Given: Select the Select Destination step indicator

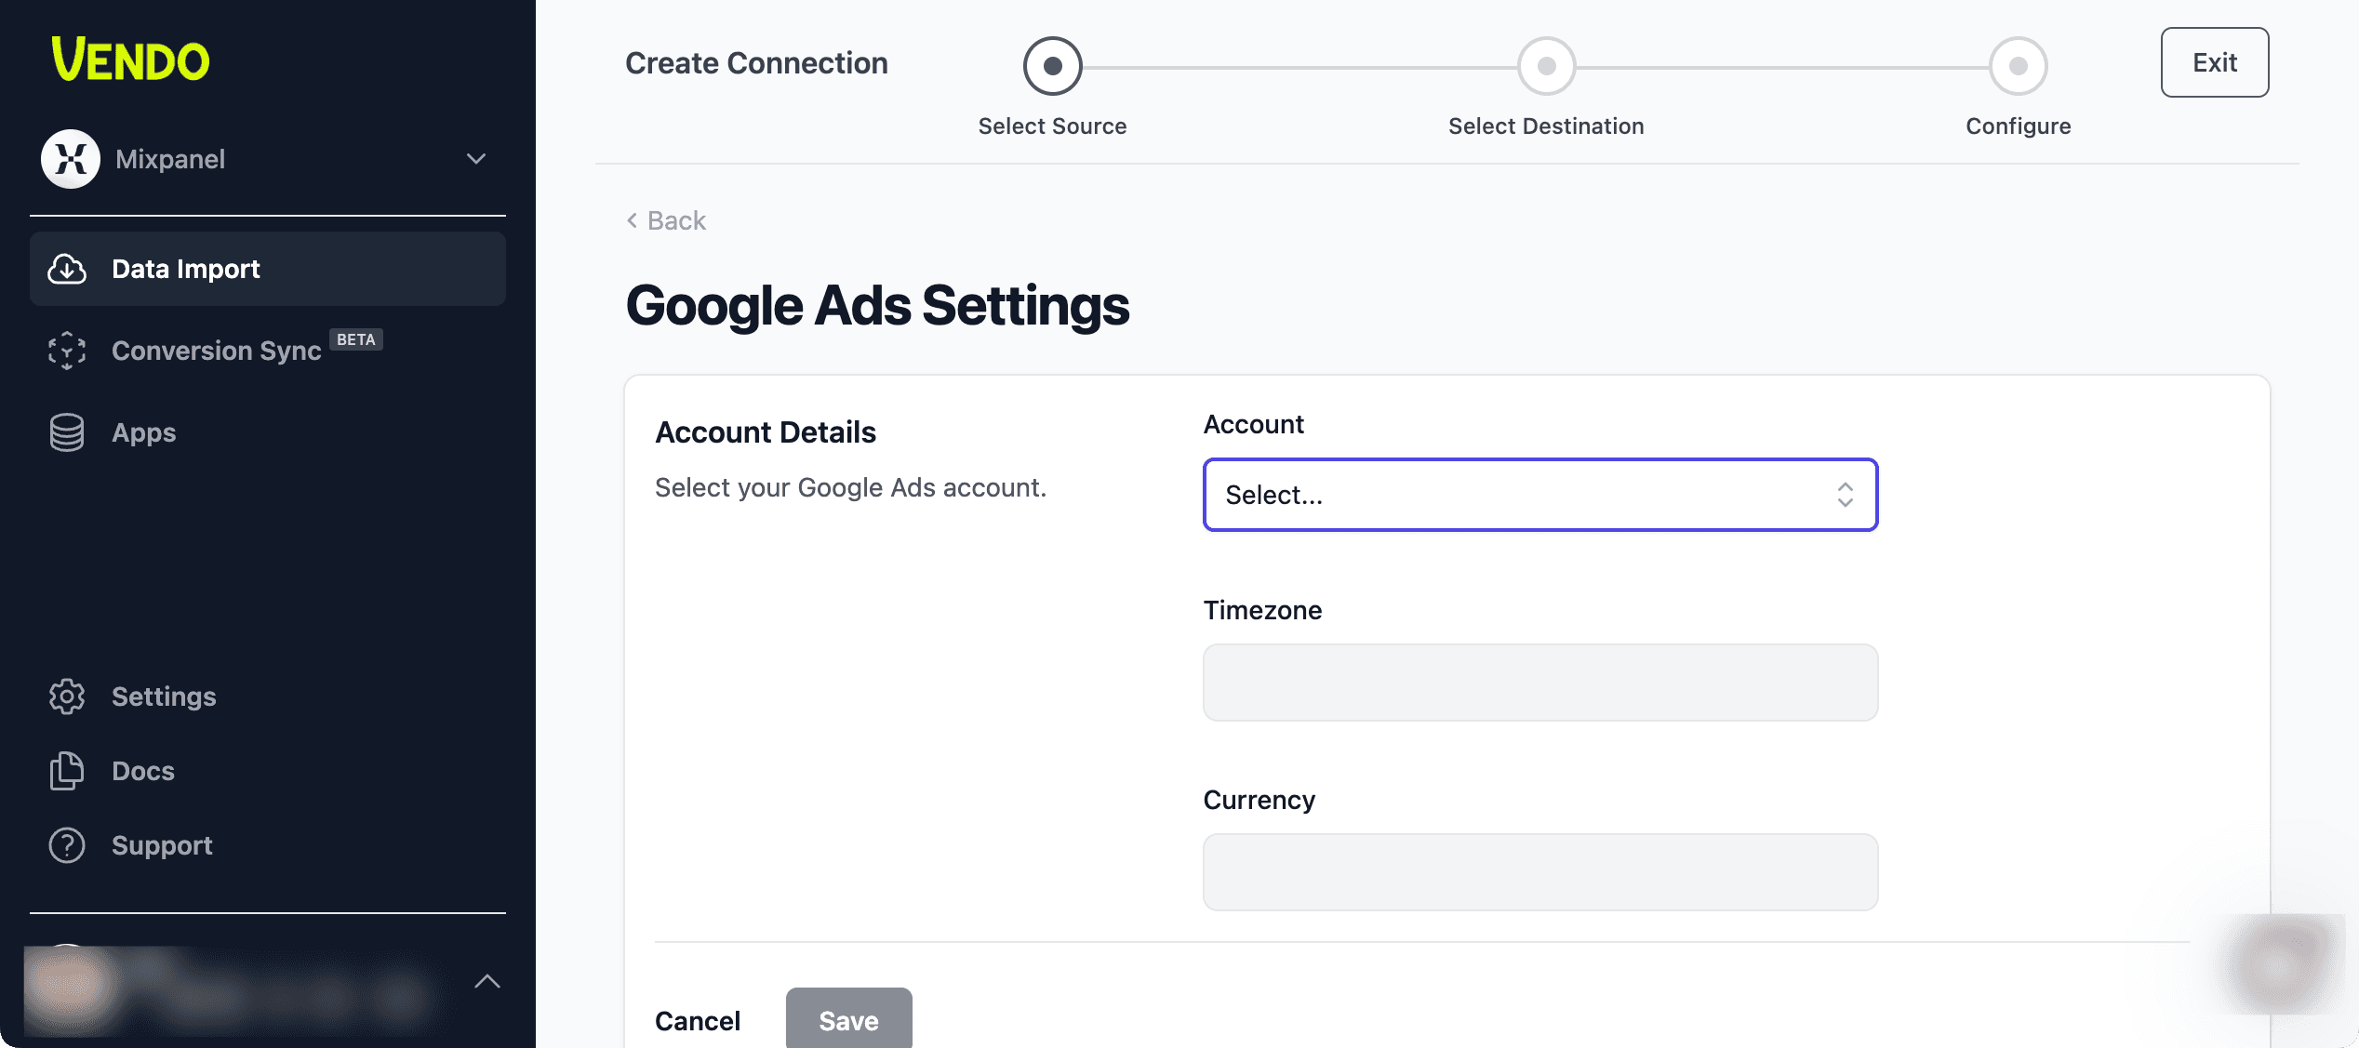Looking at the screenshot, I should tap(1546, 66).
